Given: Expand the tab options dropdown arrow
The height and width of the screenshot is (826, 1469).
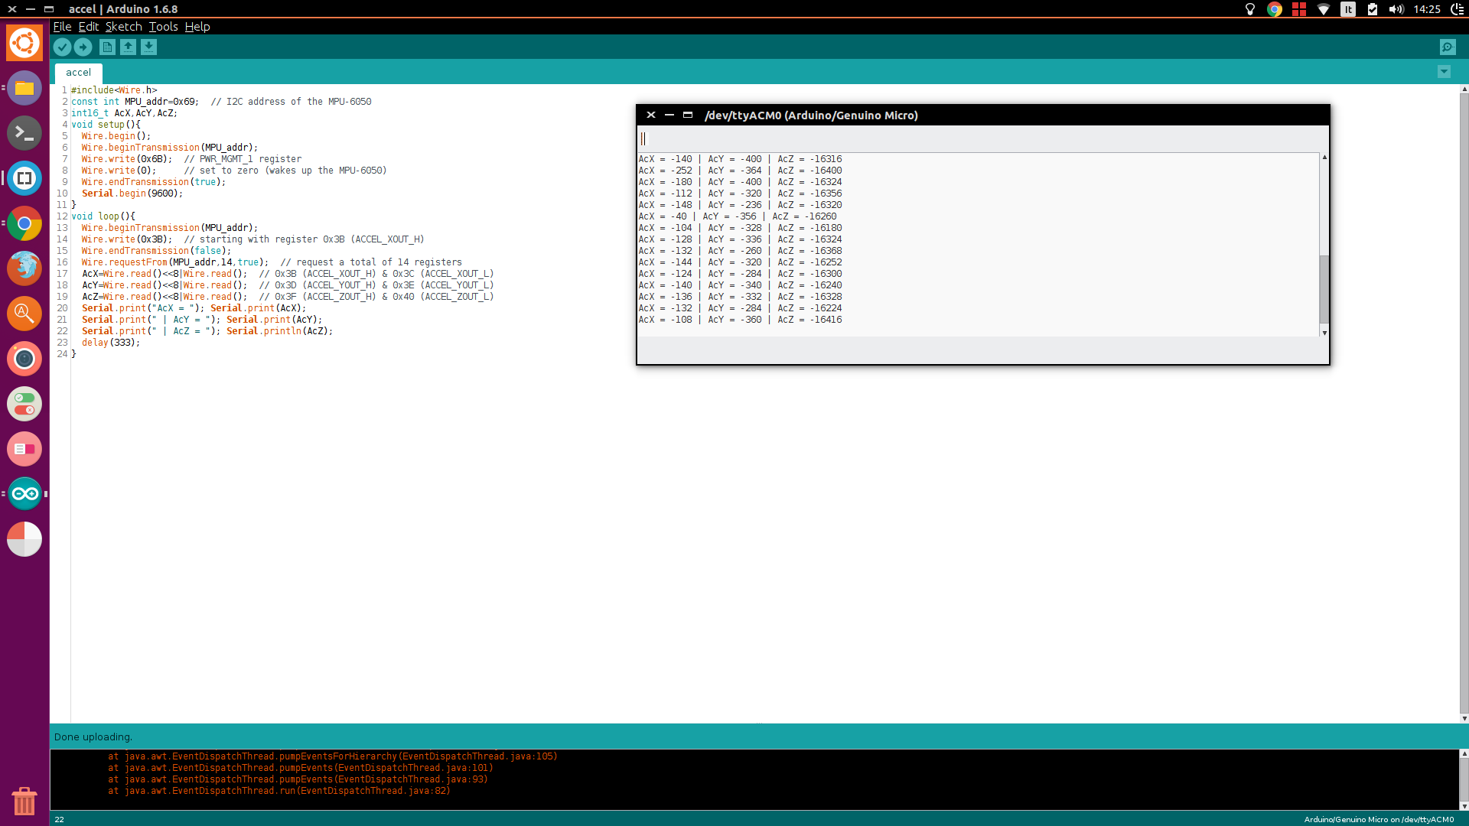Looking at the screenshot, I should tap(1444, 72).
